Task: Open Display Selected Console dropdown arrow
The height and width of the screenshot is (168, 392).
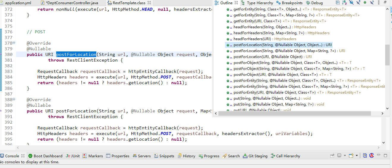Action: [x=345, y=156]
